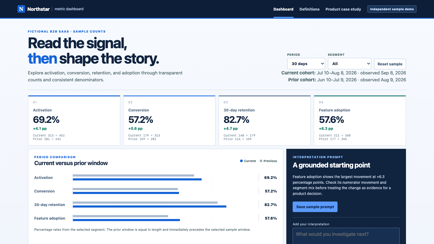434x244 pixels.
Task: Click the Northstar brand name
Action: click(38, 9)
